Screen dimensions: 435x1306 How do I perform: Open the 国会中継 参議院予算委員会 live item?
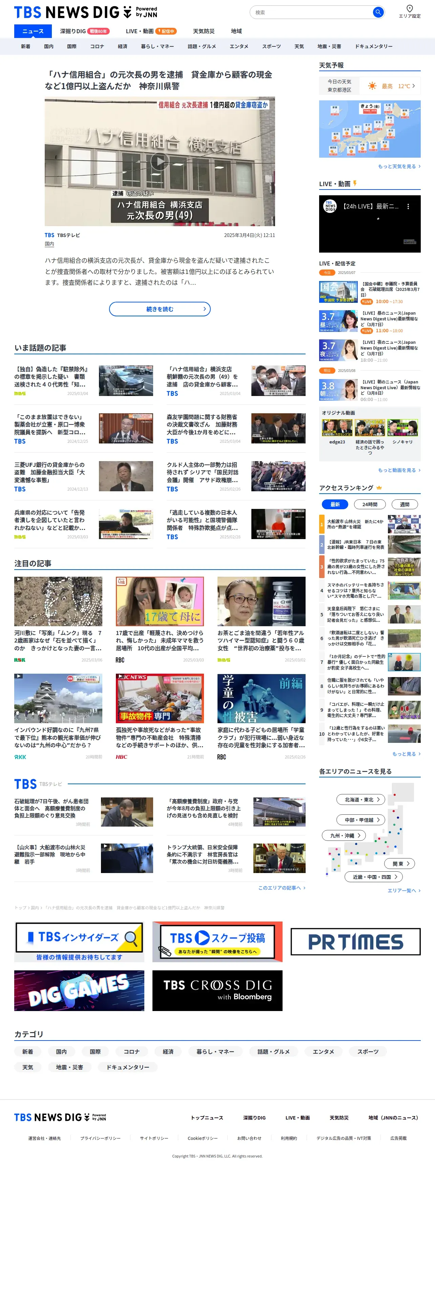coord(370,293)
